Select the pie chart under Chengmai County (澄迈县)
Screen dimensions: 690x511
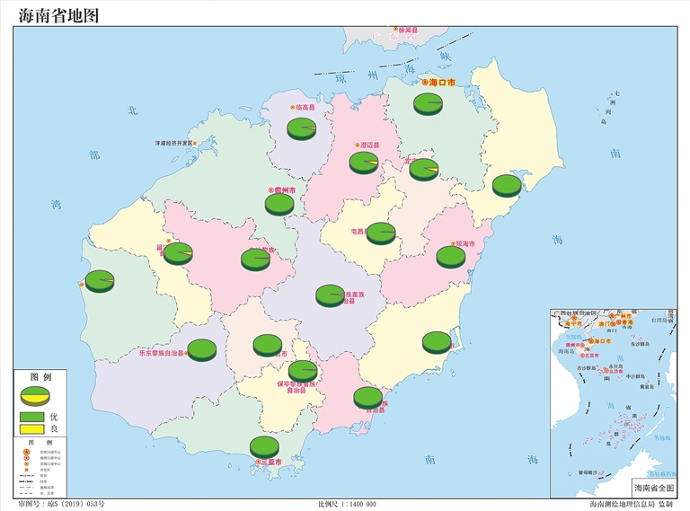pyautogui.click(x=363, y=163)
